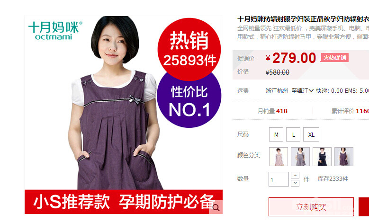Select size M
This screenshot has width=369, height=222.
(276, 134)
